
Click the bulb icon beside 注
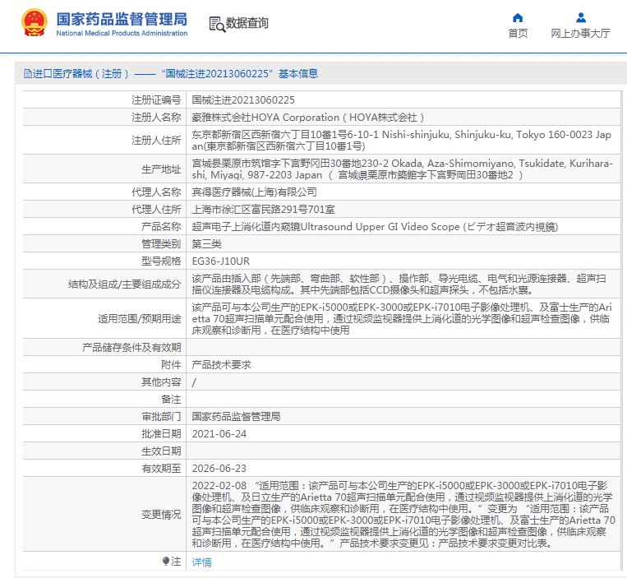[x=166, y=562]
